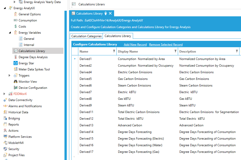
Task: Click the Meter Data Spikes Tool icon
Action: [16, 69]
